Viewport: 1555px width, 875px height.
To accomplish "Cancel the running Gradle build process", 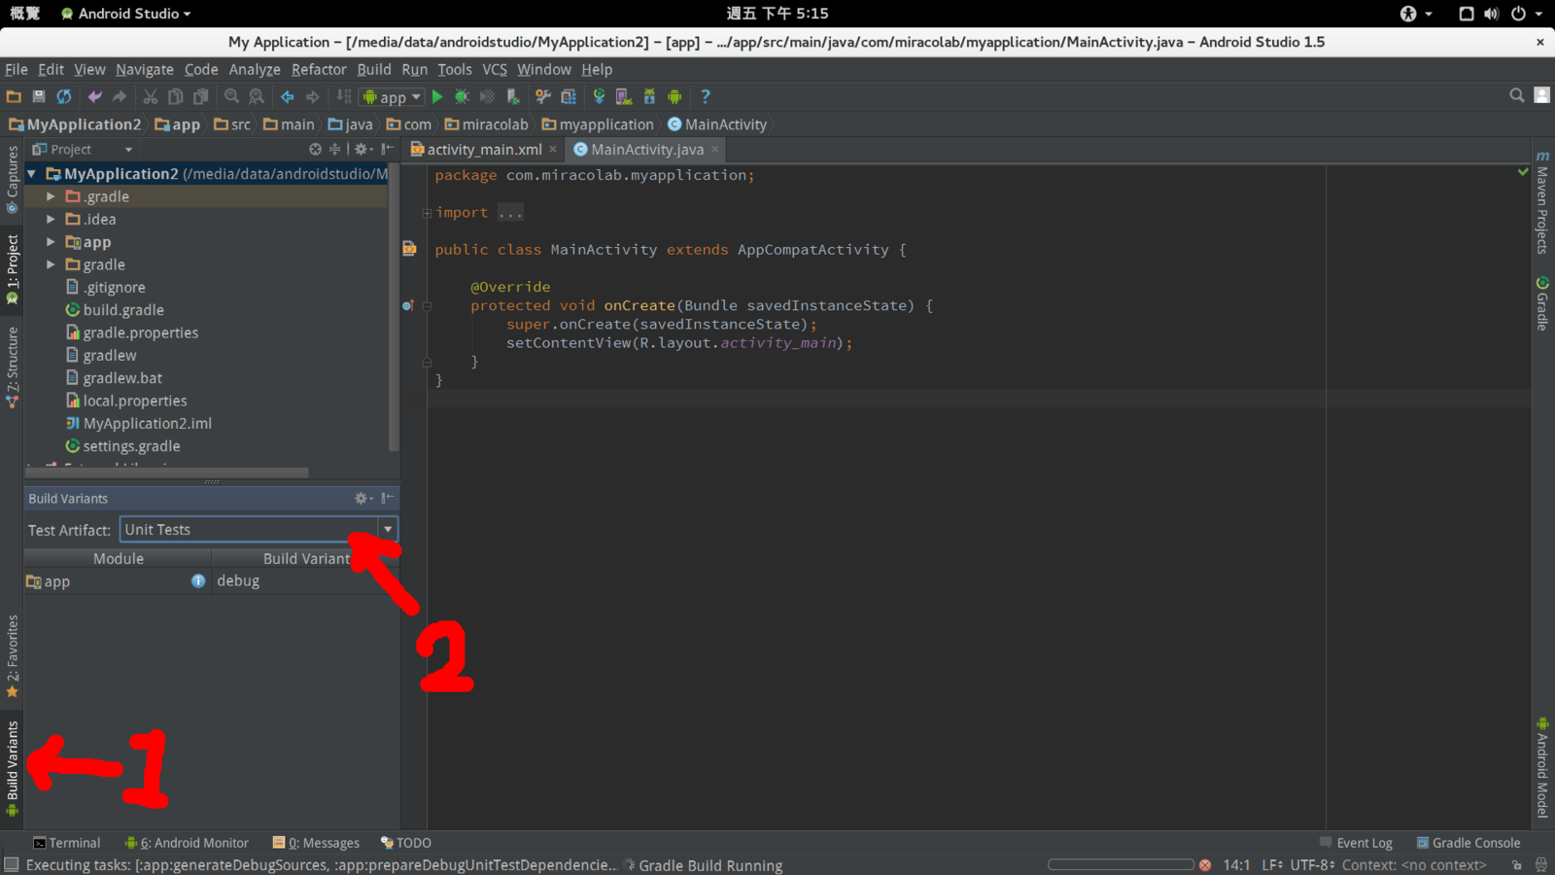I will tap(1205, 864).
